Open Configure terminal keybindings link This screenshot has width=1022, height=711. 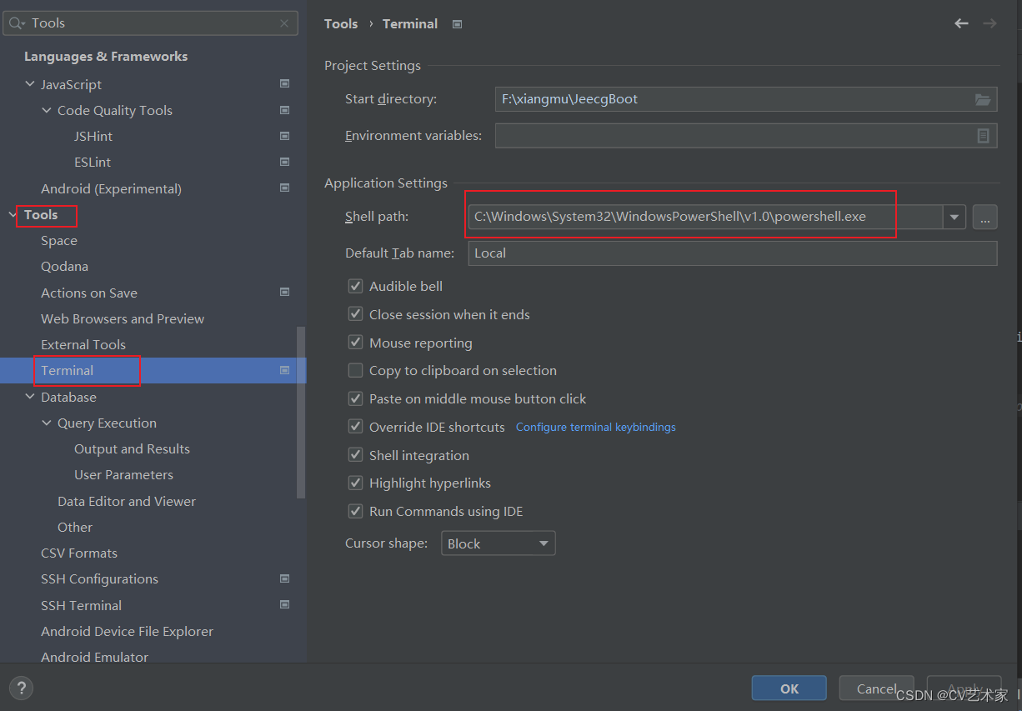(x=595, y=427)
